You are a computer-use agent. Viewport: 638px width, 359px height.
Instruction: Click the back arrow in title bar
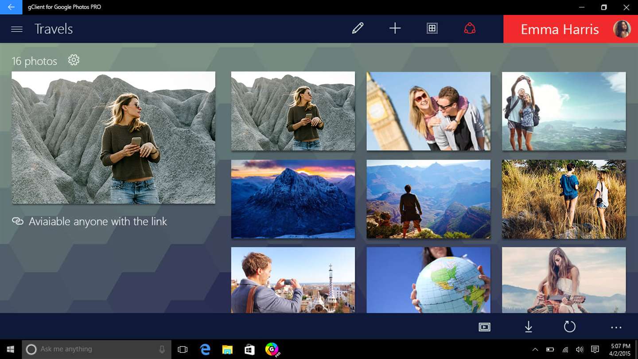coord(11,7)
